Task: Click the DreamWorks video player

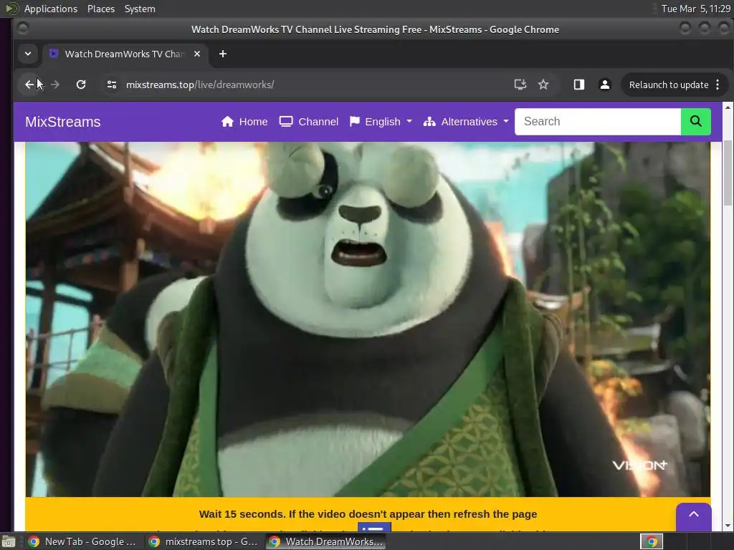Action: pyautogui.click(x=368, y=319)
